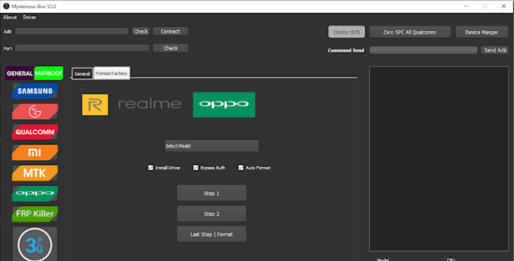Switch to the General tab

(82, 74)
